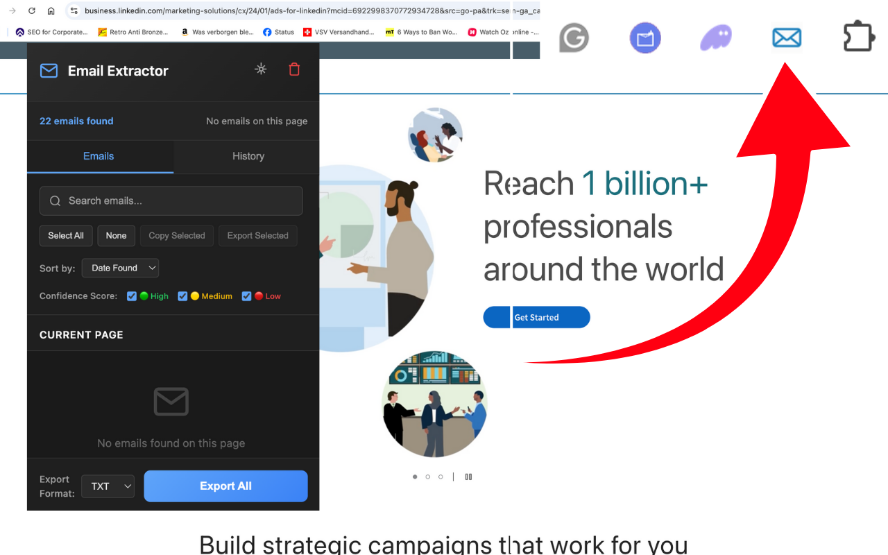Select the third carousel dot
Viewport: 888px width, 555px height.
pos(441,477)
